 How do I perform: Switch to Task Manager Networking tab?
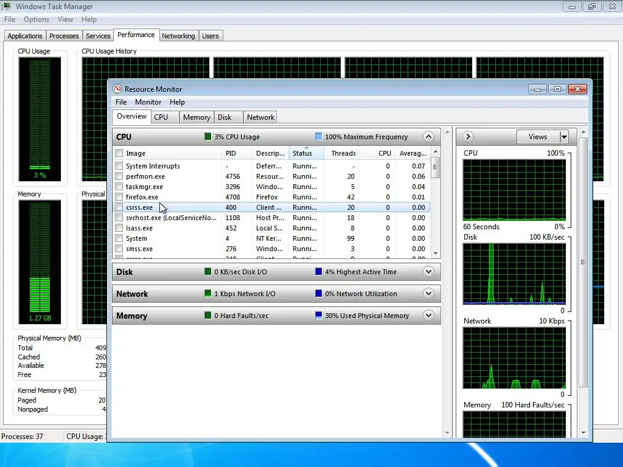(178, 36)
